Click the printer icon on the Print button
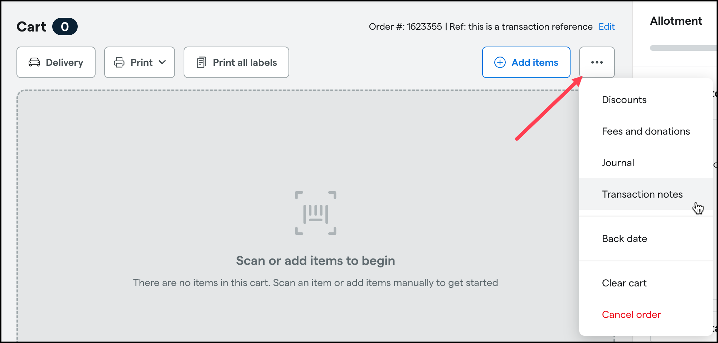 [119, 62]
